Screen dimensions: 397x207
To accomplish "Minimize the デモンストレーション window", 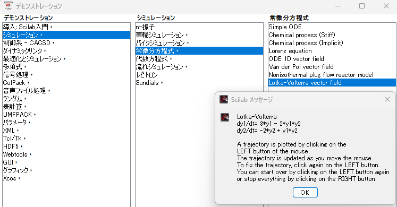I will [338, 6].
